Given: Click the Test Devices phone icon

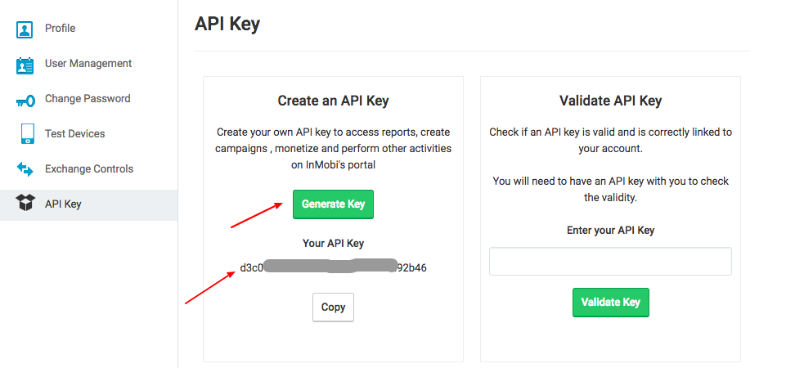Looking at the screenshot, I should (27, 134).
